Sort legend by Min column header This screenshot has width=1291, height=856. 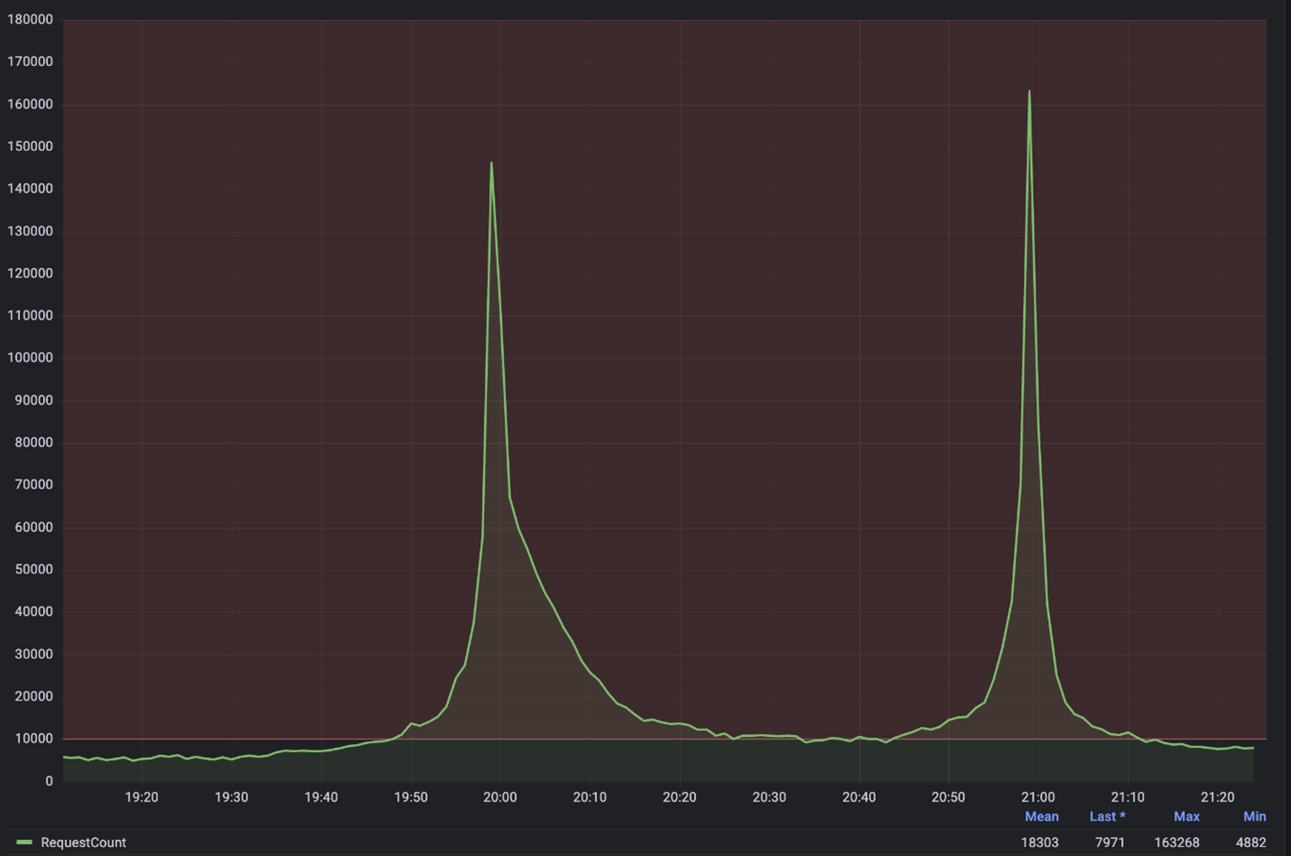pyautogui.click(x=1254, y=816)
